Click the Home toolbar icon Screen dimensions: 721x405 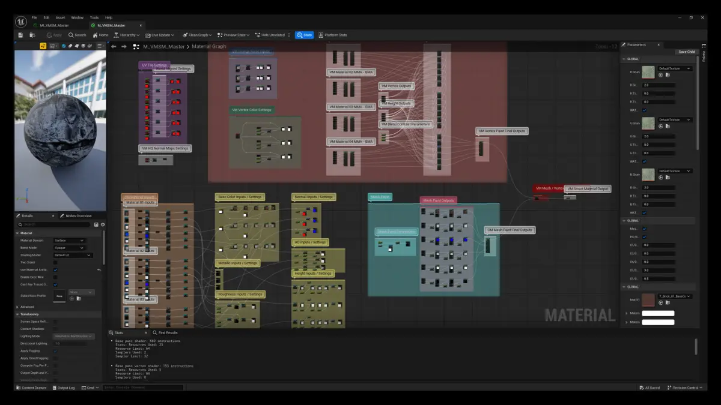coord(100,35)
